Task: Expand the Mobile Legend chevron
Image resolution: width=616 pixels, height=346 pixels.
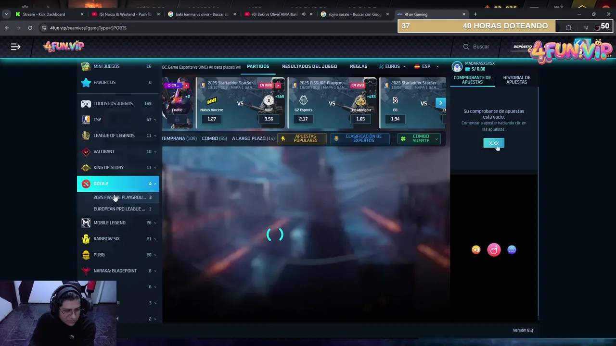Action: tap(155, 223)
